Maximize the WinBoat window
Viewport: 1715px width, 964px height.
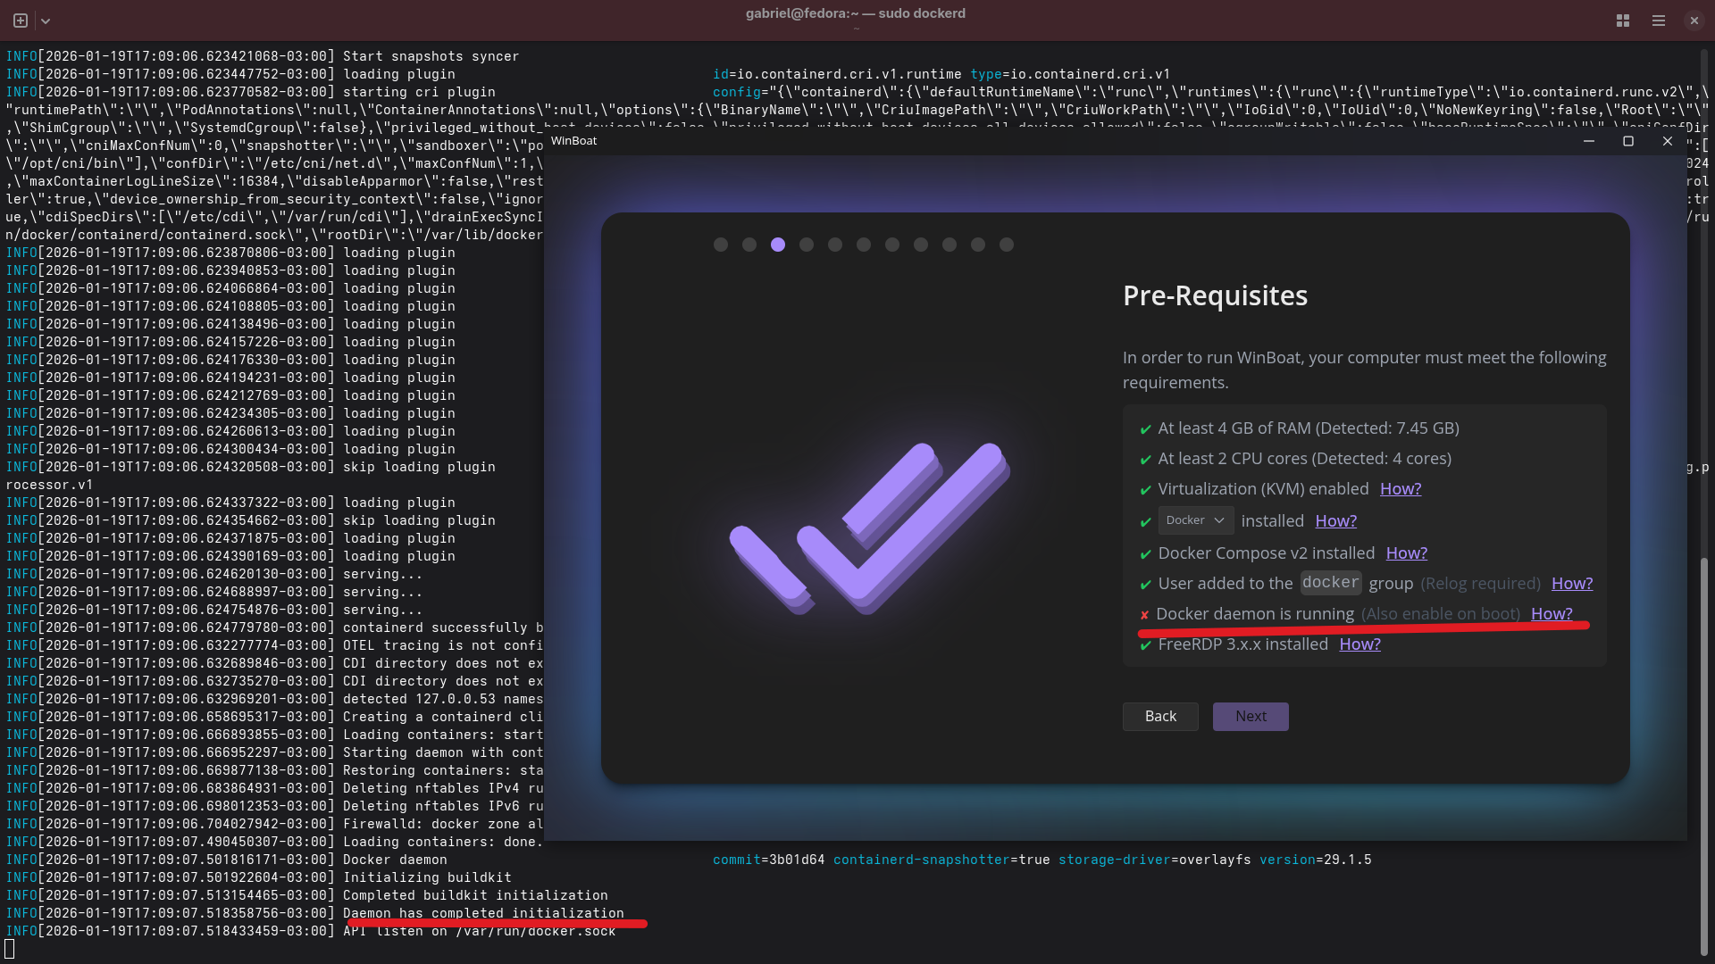1628,141
